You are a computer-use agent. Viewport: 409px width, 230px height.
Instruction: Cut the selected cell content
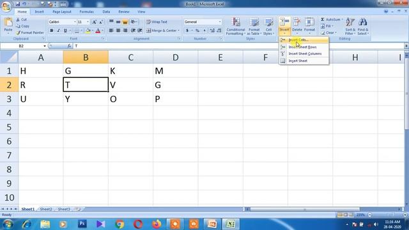click(x=21, y=20)
